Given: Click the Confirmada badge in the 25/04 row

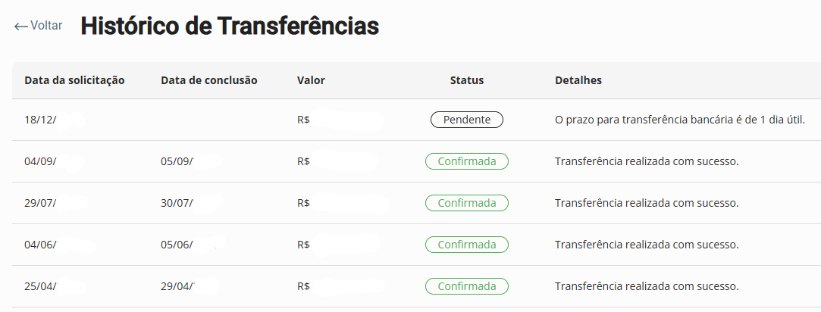Looking at the screenshot, I should [x=467, y=286].
